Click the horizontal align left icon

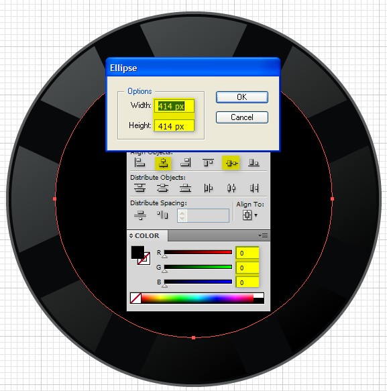click(x=140, y=162)
